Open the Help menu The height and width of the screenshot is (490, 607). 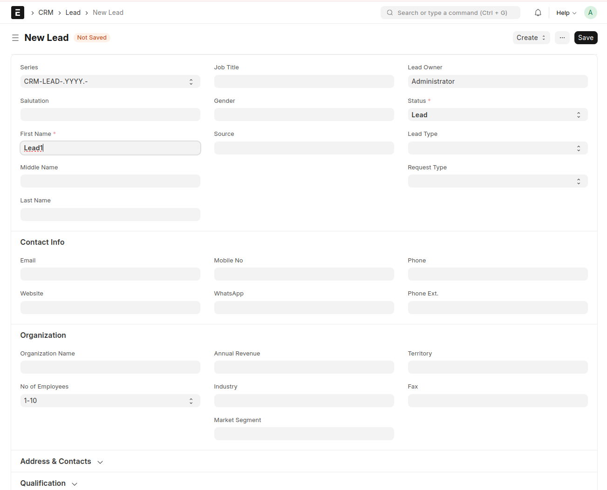point(566,13)
